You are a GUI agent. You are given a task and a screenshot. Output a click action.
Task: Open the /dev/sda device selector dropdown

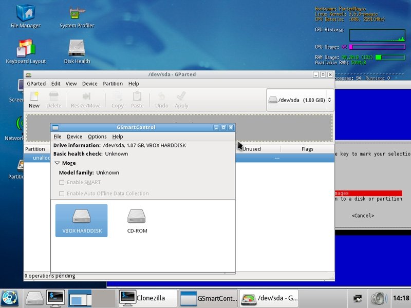click(x=300, y=100)
